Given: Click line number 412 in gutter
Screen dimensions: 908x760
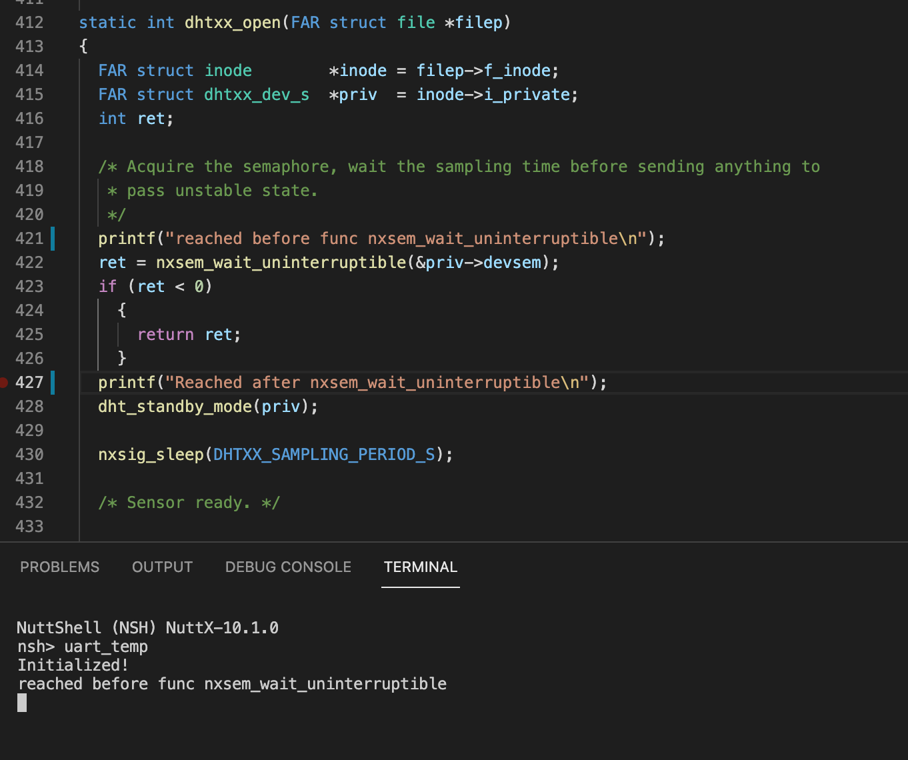Looking at the screenshot, I should [x=29, y=23].
